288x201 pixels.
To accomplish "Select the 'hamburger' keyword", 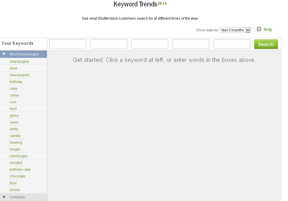I will [x=18, y=156].
